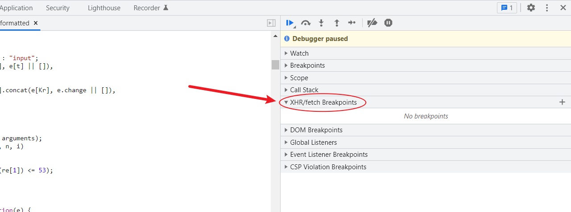Expand Event Listener Breakpoints section
The height and width of the screenshot is (212, 571).
coord(426,155)
